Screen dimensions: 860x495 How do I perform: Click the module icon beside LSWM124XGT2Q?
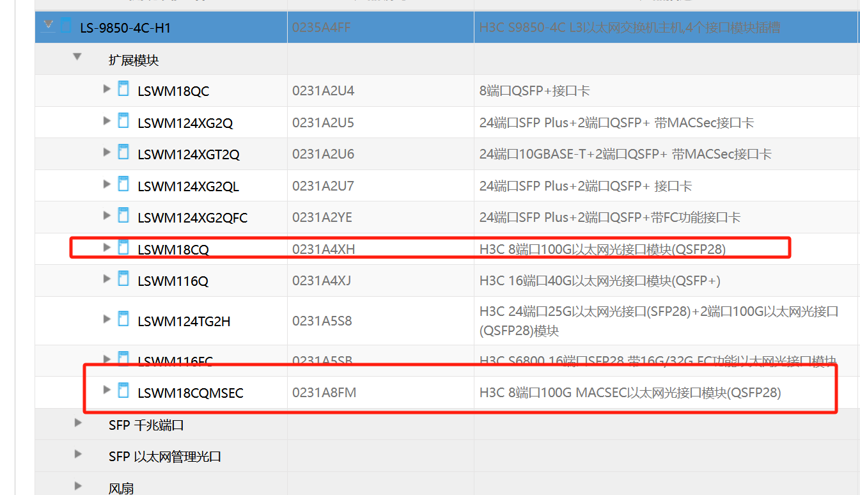123,153
